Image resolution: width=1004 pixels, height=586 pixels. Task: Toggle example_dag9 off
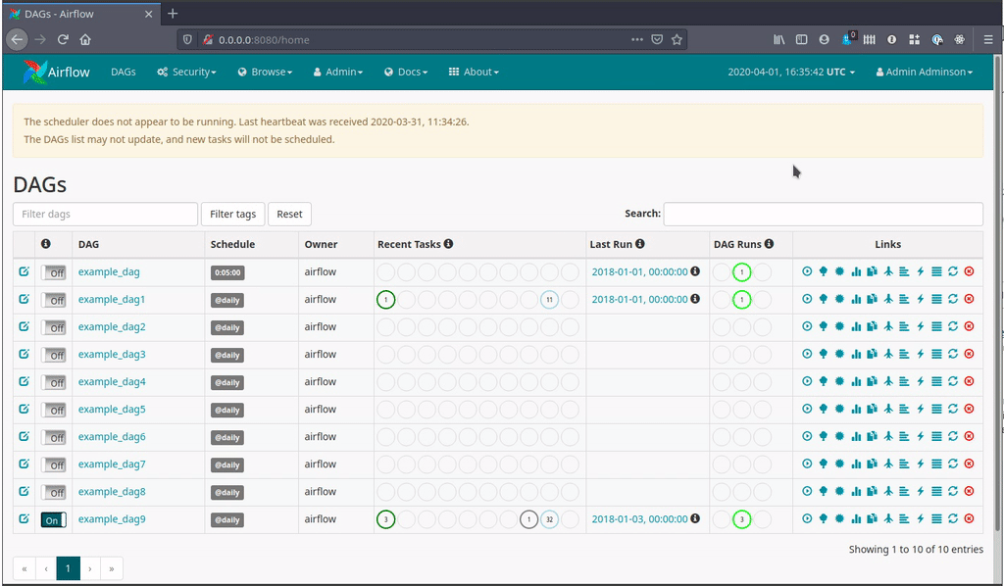tap(53, 519)
